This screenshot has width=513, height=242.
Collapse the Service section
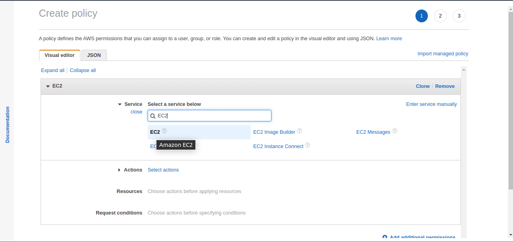tap(119, 104)
